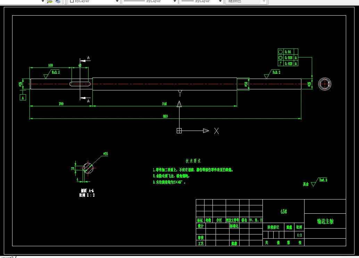Select the 处数 title block cell
359x258 pixels.
click(208, 220)
